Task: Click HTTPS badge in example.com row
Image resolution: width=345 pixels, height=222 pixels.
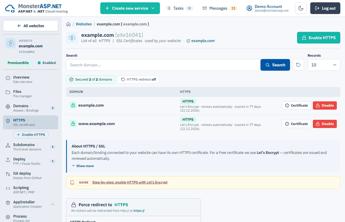Action: pos(188,101)
